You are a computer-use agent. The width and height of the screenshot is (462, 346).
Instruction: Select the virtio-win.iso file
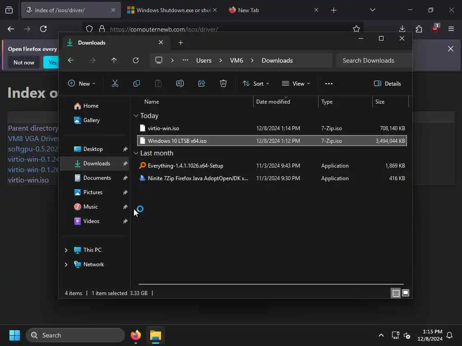pos(272,128)
